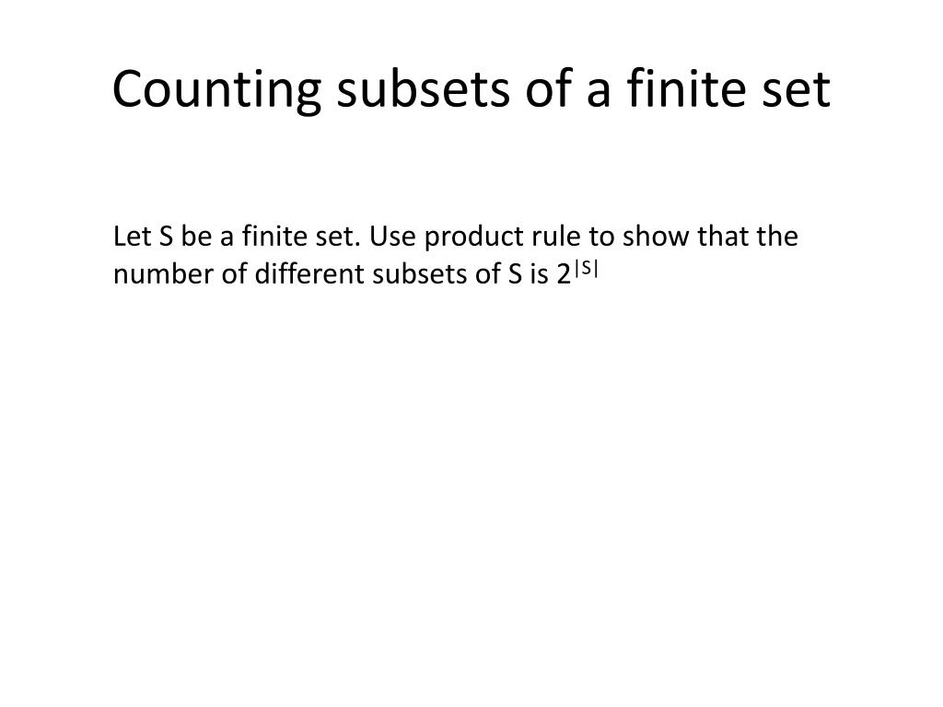Click the letter 'S' after 'Let'
The image size is (943, 707).
pyautogui.click(x=166, y=237)
